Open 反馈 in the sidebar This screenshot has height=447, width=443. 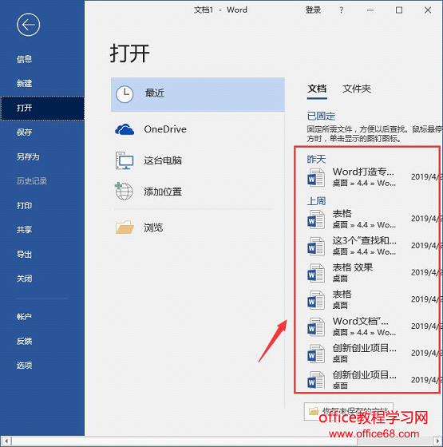[x=24, y=341]
